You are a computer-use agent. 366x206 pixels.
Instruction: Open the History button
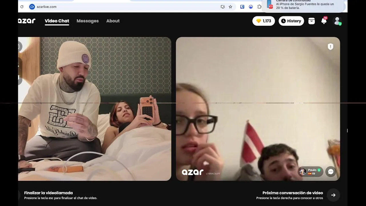coord(291,21)
